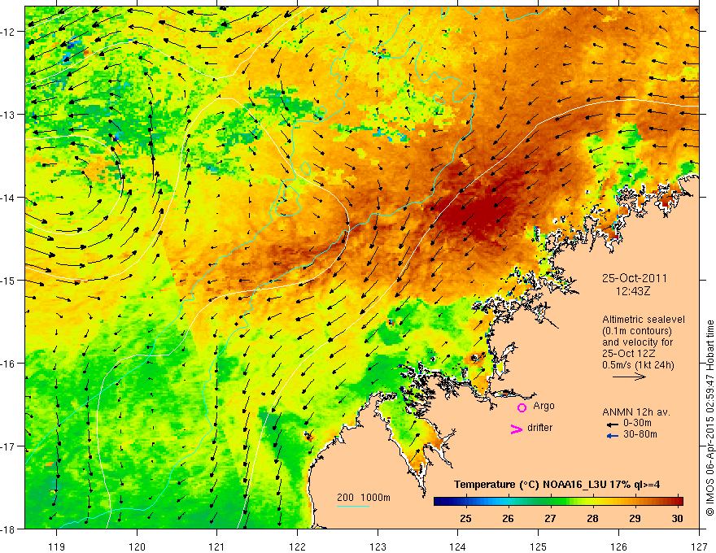Click the longitude axis label 127
The width and height of the screenshot is (716, 553).
click(699, 546)
